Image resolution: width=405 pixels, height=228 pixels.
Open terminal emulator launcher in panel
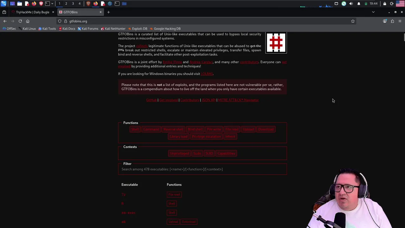pos(47,3)
